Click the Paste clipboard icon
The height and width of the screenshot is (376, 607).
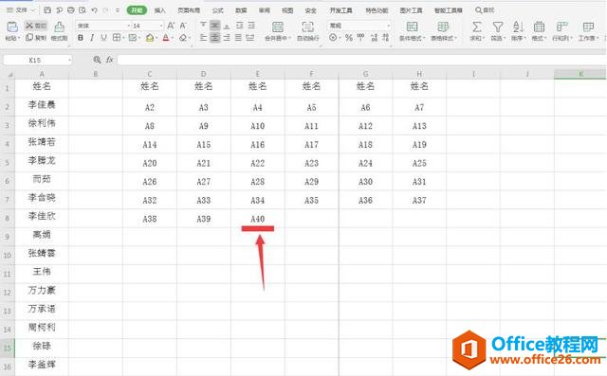click(12, 27)
